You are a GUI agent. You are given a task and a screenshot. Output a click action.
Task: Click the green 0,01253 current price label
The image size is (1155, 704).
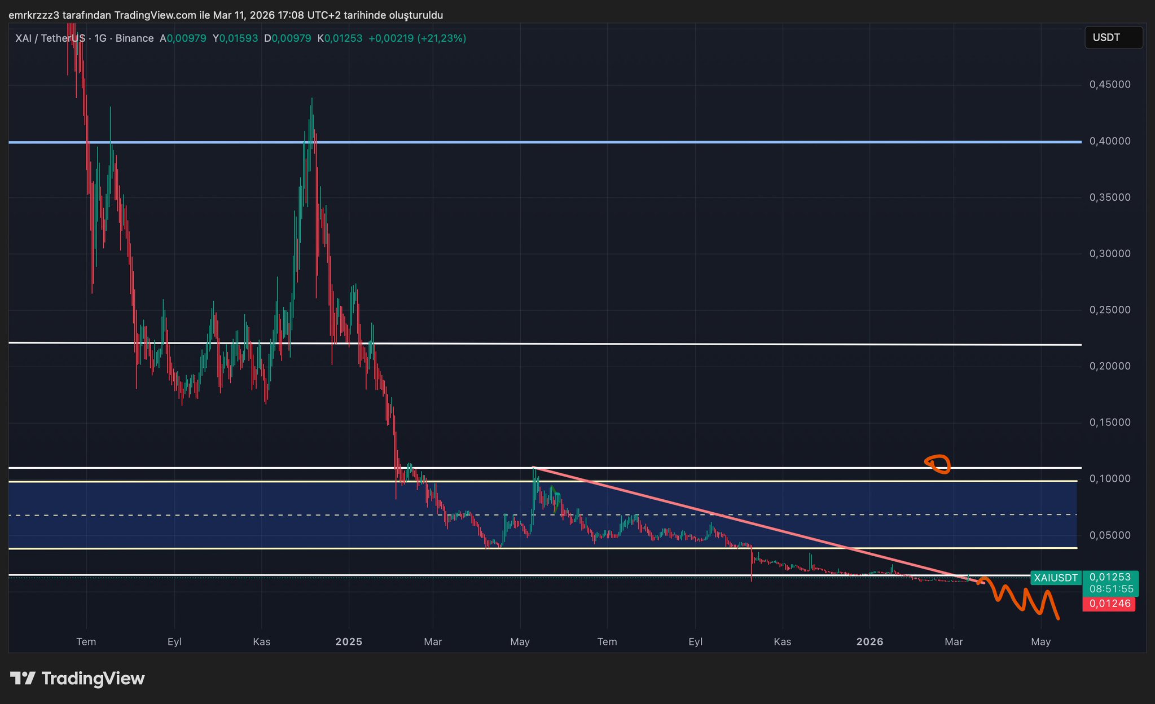click(x=1109, y=577)
